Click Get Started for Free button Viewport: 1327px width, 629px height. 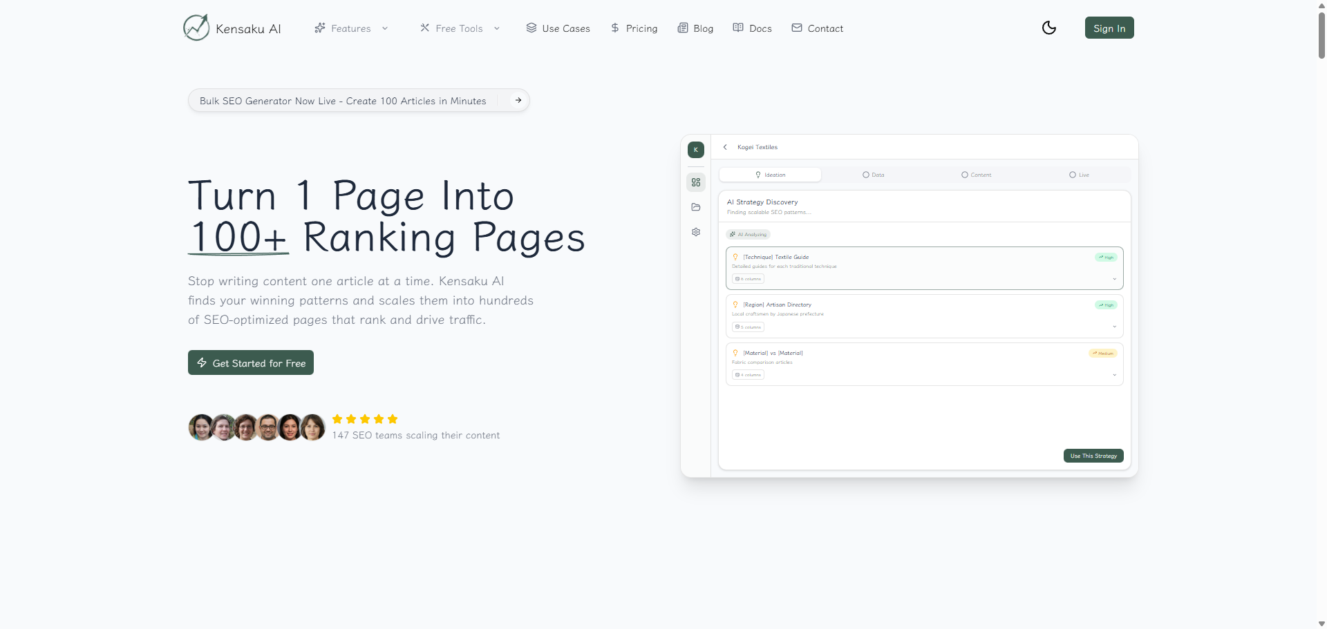251,362
